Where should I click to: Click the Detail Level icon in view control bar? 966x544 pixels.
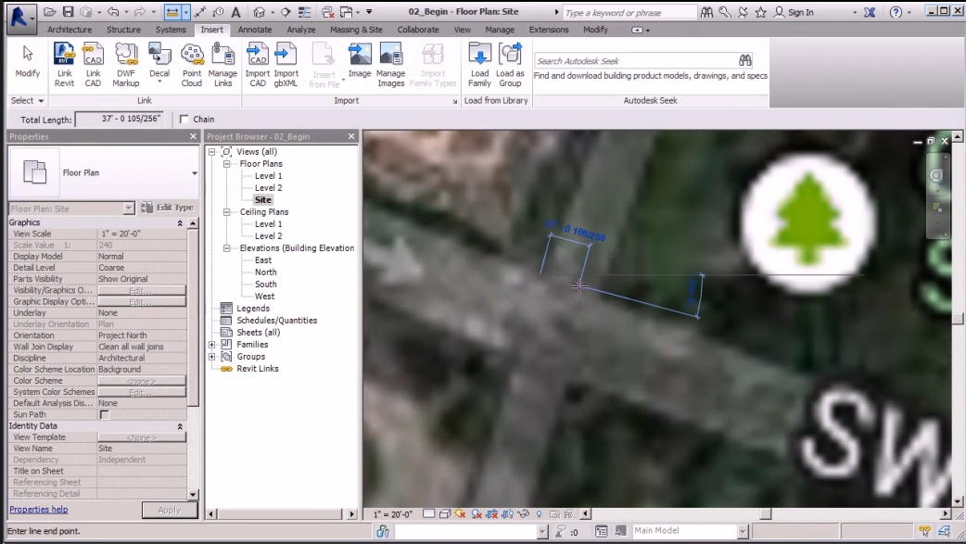pos(429,513)
